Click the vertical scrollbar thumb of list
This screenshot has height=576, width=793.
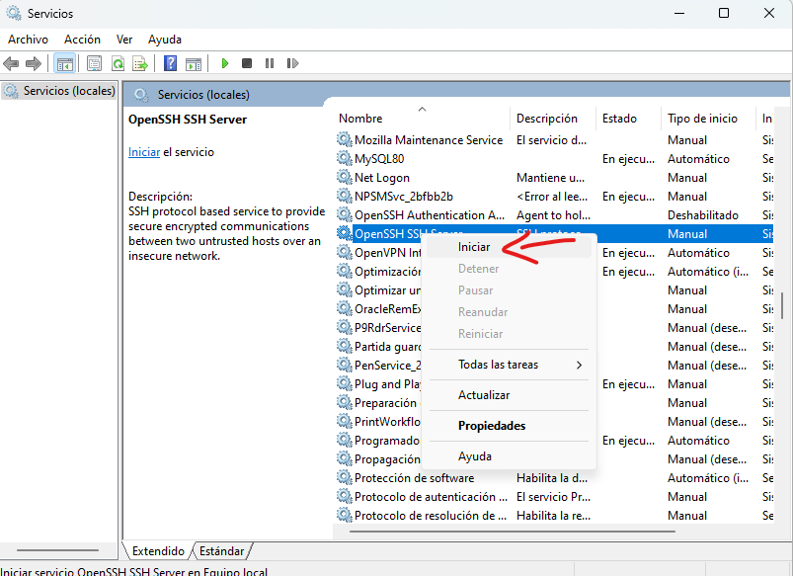click(x=782, y=305)
